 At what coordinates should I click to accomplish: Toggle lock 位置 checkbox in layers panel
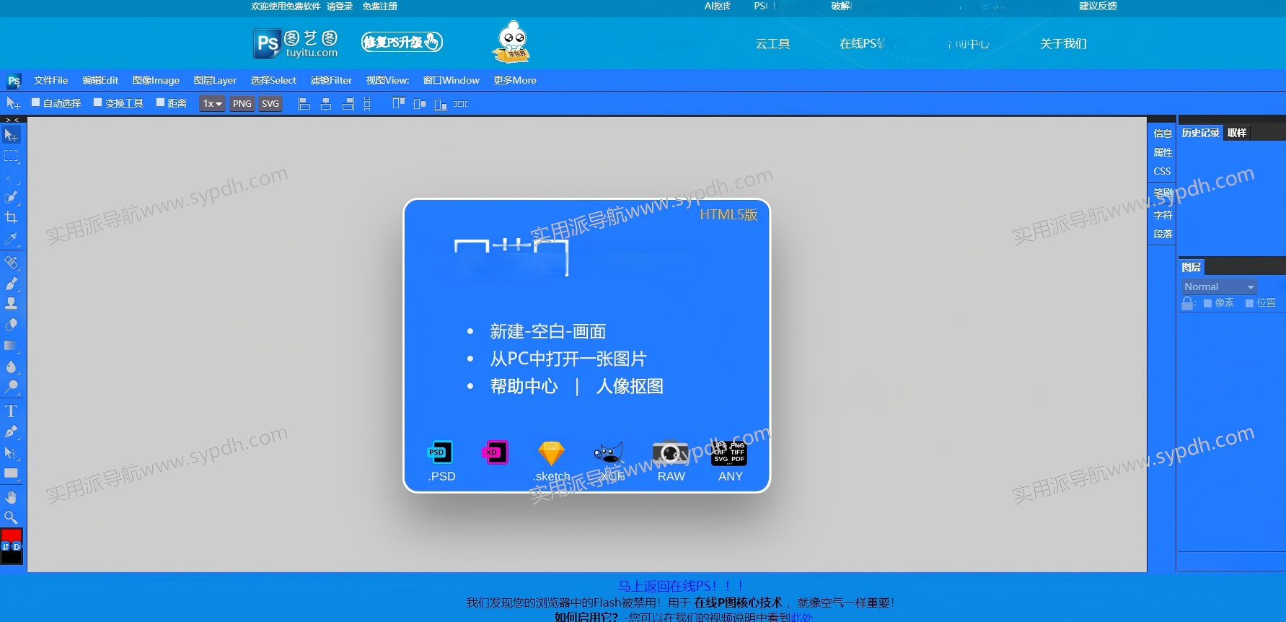coord(1249,303)
